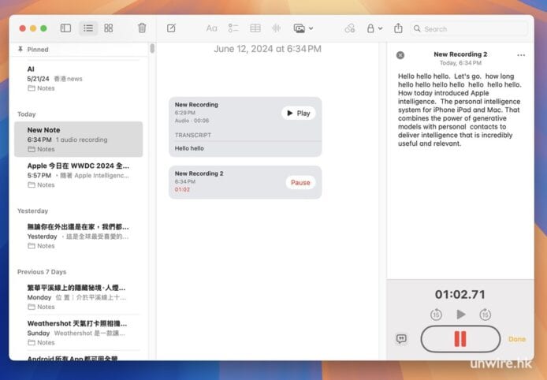Compose a new note
Image resolution: width=547 pixels, height=380 pixels.
tap(171, 28)
